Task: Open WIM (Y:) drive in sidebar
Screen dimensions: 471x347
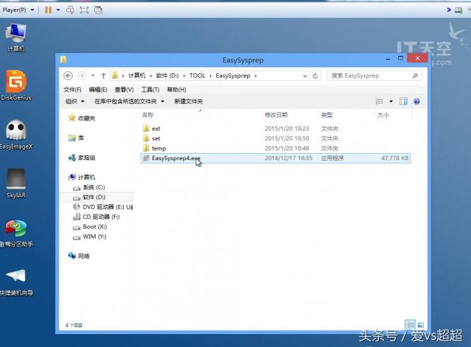Action: tap(89, 237)
